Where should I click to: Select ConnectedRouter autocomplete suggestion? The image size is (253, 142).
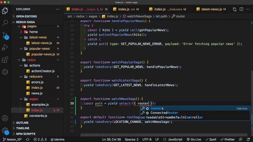click(195, 113)
